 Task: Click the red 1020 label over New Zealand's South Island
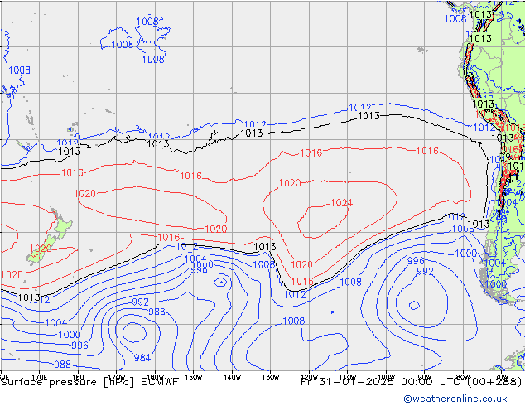(x=41, y=249)
